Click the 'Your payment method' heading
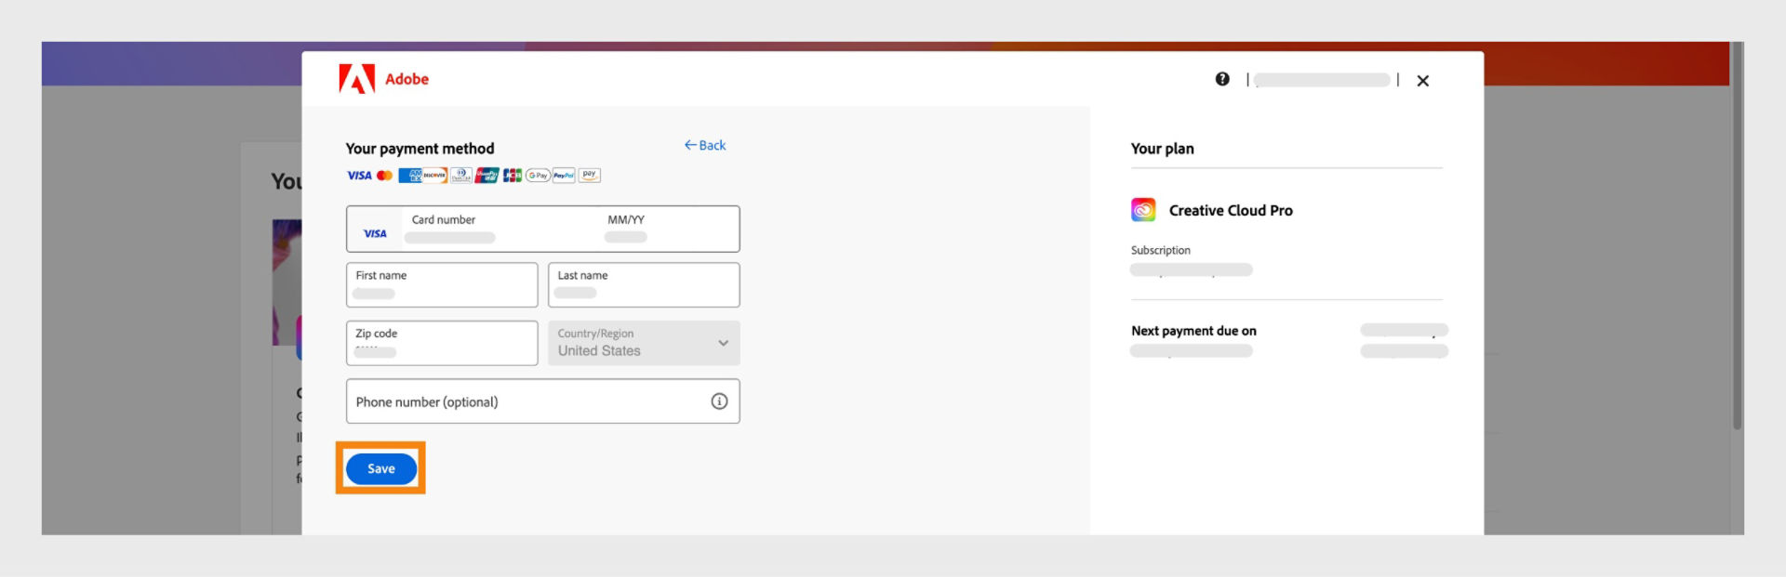Viewport: 1786px width, 577px height. (420, 149)
